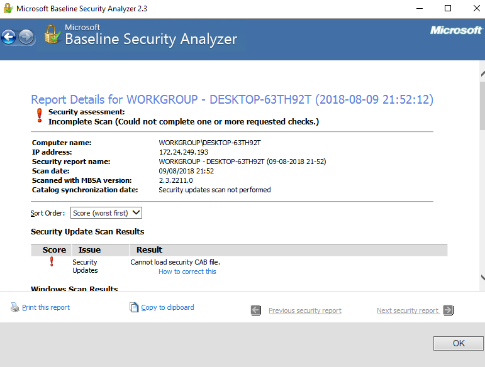The width and height of the screenshot is (485, 367).
Task: Click the padlock Baseline Security Analyzer logo
Action: pyautogui.click(x=52, y=35)
